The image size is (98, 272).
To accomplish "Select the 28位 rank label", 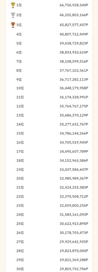I will point(20,251).
